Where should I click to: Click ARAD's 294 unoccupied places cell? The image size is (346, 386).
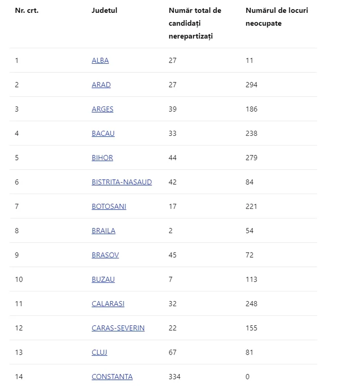[251, 85]
